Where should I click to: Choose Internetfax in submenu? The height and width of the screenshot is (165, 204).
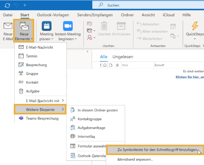pyautogui.click(x=96, y=137)
